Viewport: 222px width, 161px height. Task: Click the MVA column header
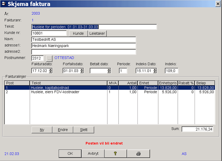pyautogui.click(x=113, y=83)
